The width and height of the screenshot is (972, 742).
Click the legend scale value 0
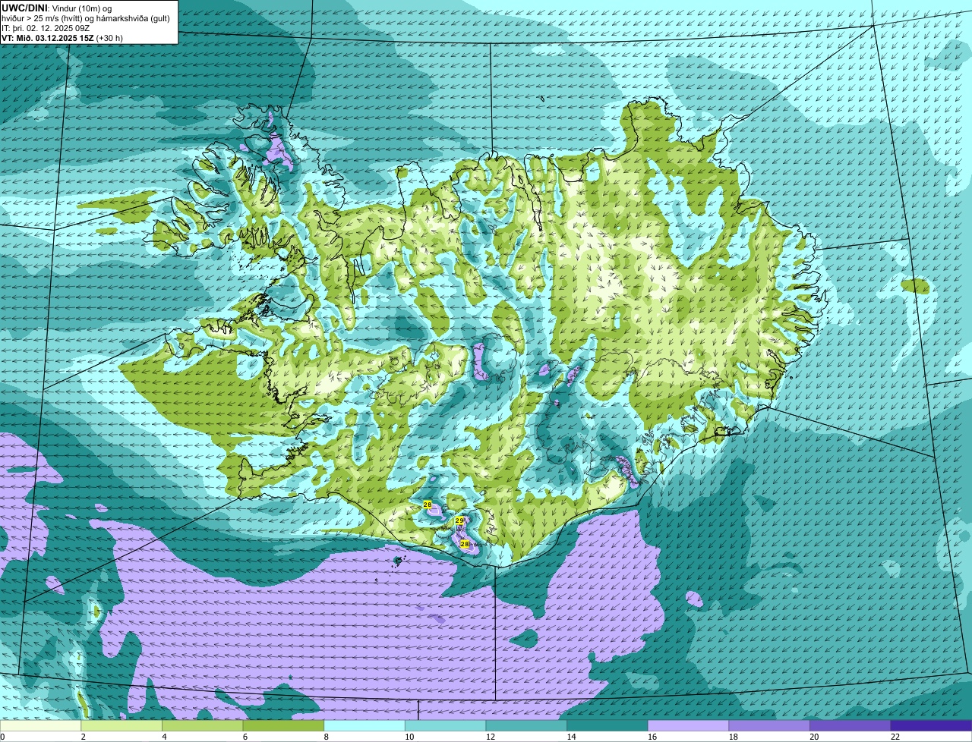[x=3, y=737]
